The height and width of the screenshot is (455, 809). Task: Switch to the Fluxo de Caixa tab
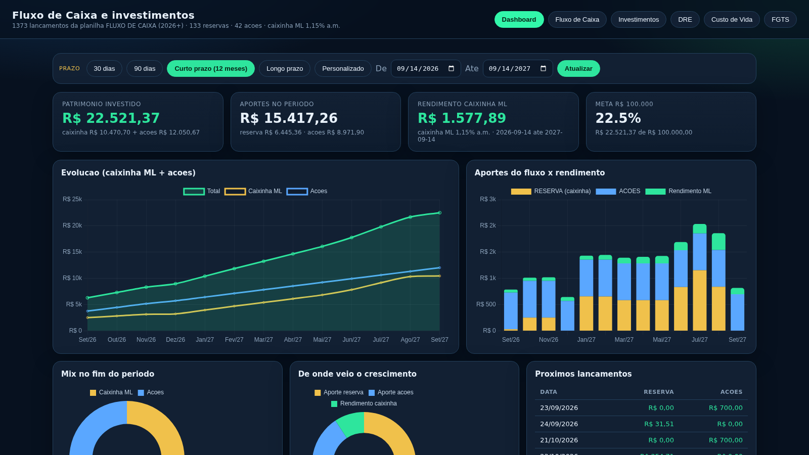coord(577,20)
